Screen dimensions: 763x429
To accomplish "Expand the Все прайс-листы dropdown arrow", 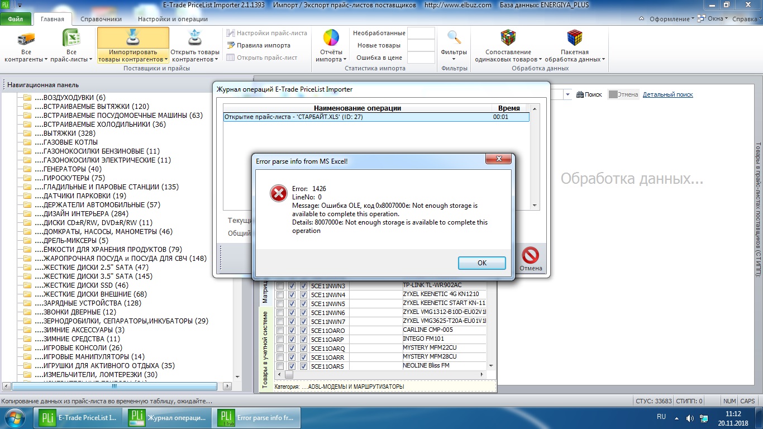I will [x=90, y=60].
